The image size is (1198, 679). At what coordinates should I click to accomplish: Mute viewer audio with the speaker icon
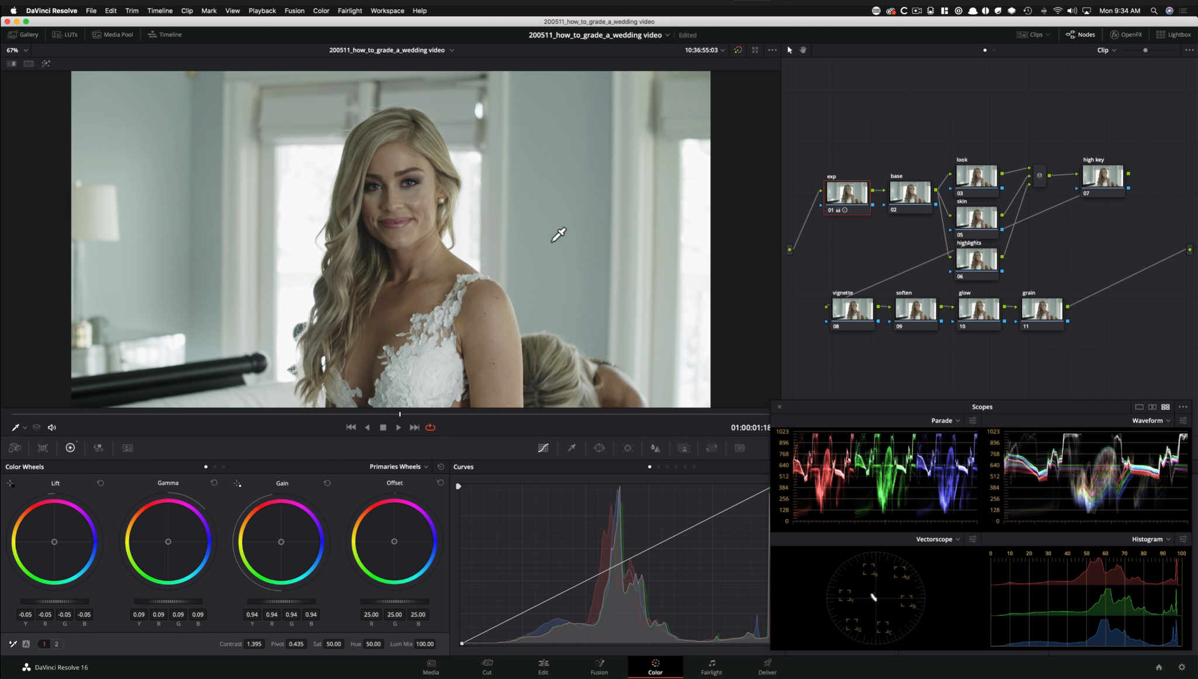point(51,427)
